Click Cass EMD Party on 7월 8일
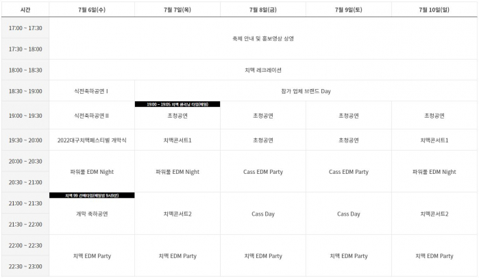This screenshot has width=479, height=278. 263,172
